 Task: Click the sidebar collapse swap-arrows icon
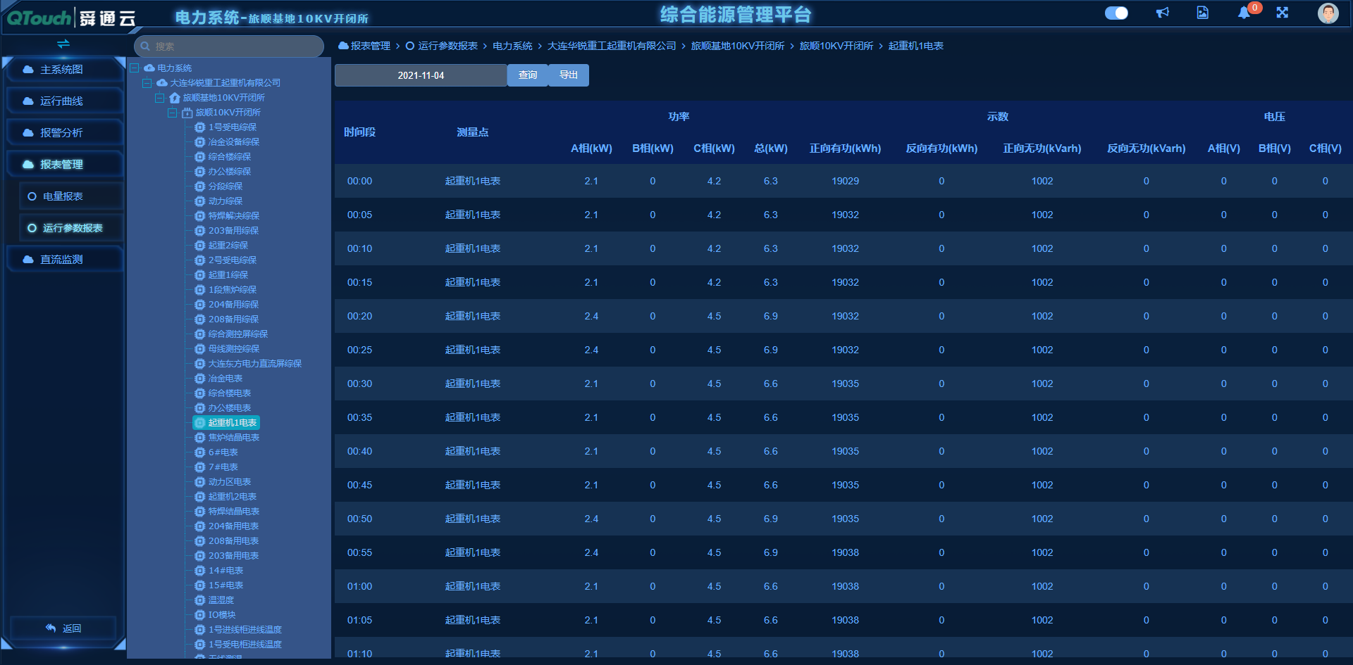point(63,44)
